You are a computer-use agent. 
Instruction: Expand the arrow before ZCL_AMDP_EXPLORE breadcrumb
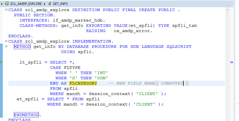[x=2, y=4]
